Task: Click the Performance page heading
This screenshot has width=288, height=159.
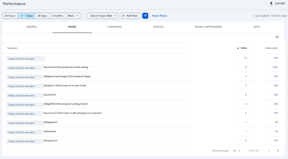Action: coord(14,4)
